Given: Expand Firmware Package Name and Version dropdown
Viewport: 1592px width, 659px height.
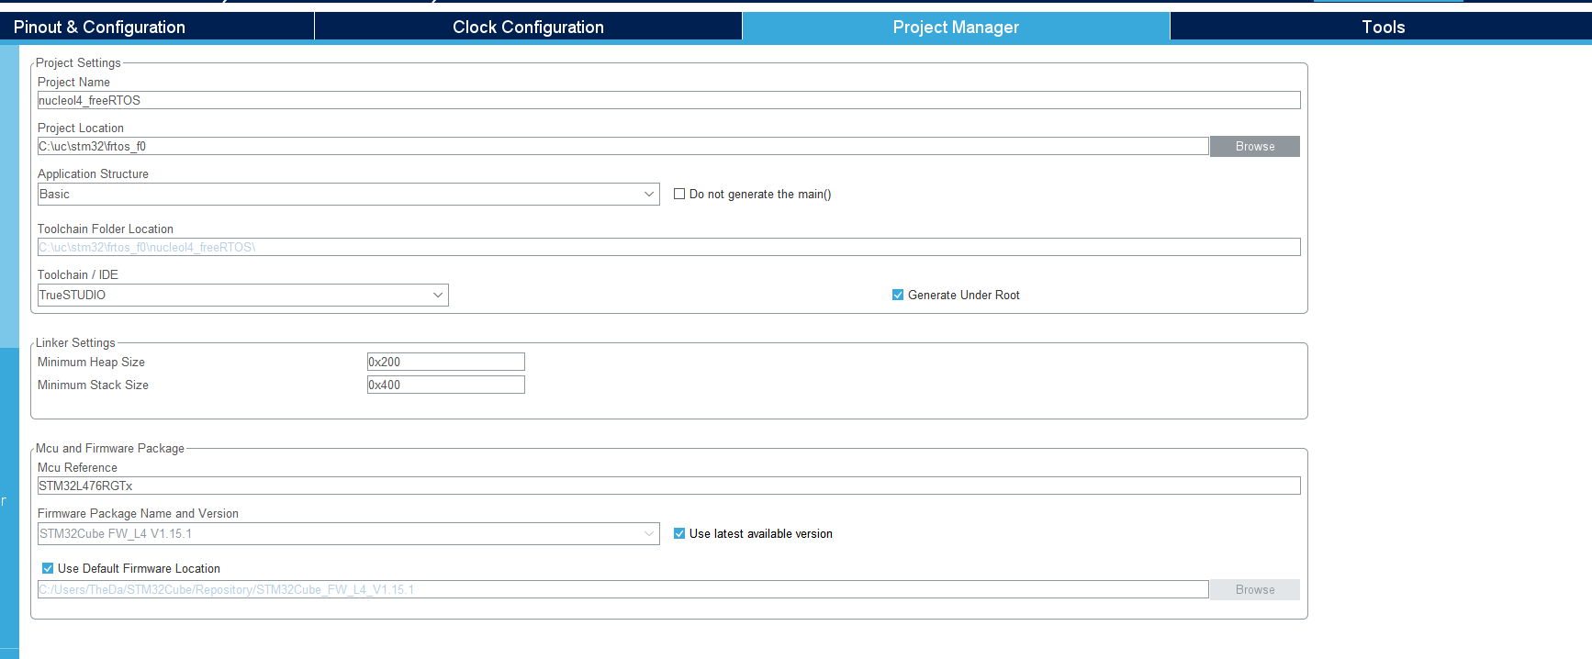Looking at the screenshot, I should click(348, 533).
